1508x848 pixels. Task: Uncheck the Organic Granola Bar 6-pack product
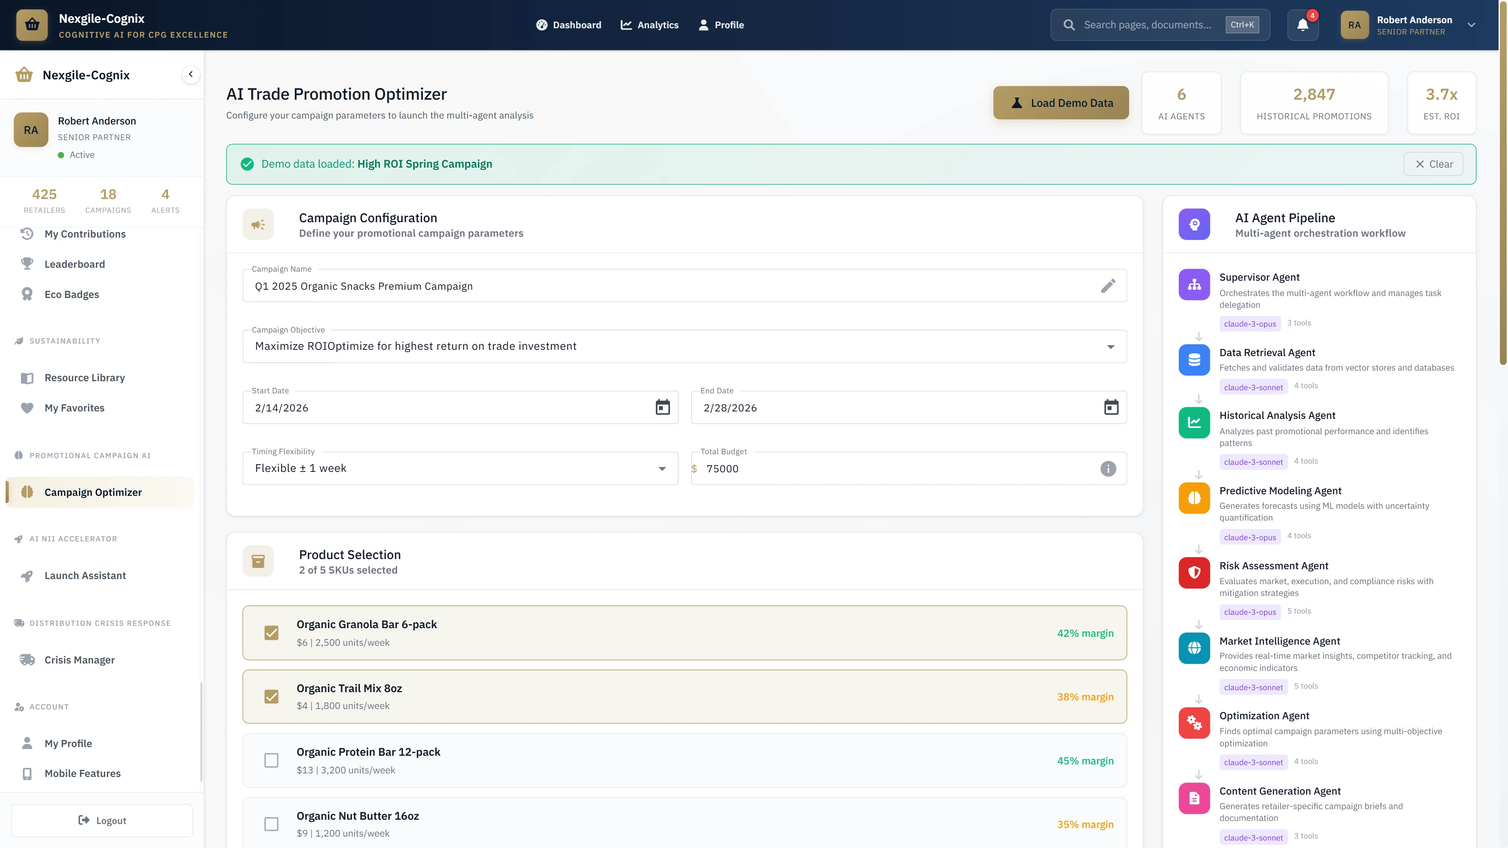(272, 632)
